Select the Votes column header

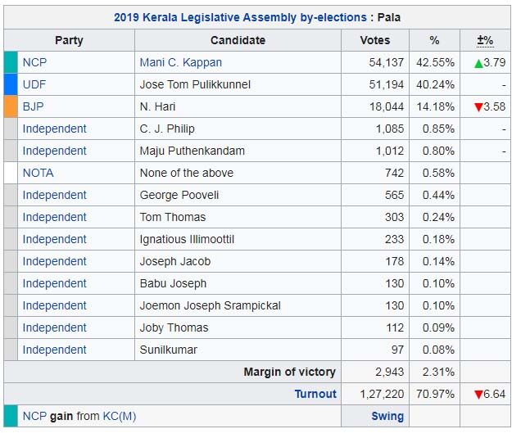point(375,40)
